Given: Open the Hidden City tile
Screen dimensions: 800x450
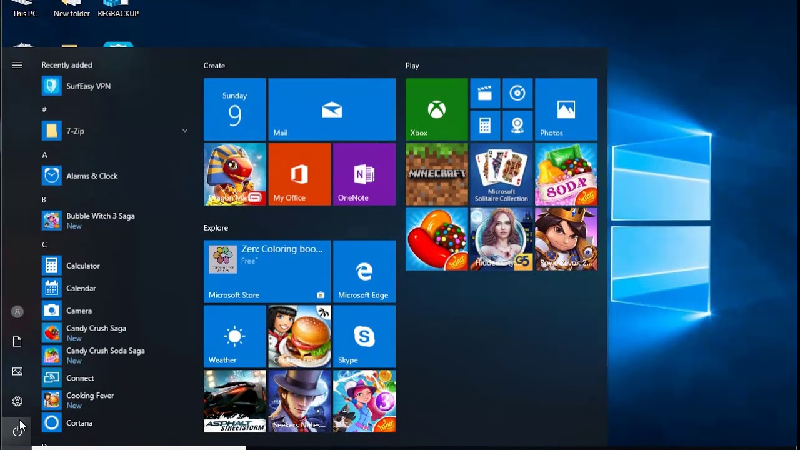Looking at the screenshot, I should [501, 239].
